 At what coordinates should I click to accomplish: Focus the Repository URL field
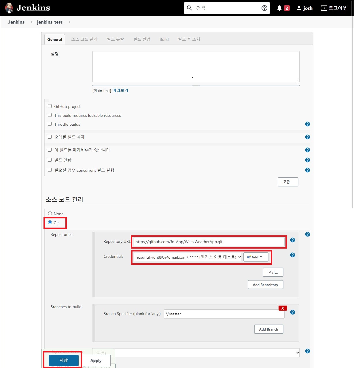pyautogui.click(x=209, y=242)
